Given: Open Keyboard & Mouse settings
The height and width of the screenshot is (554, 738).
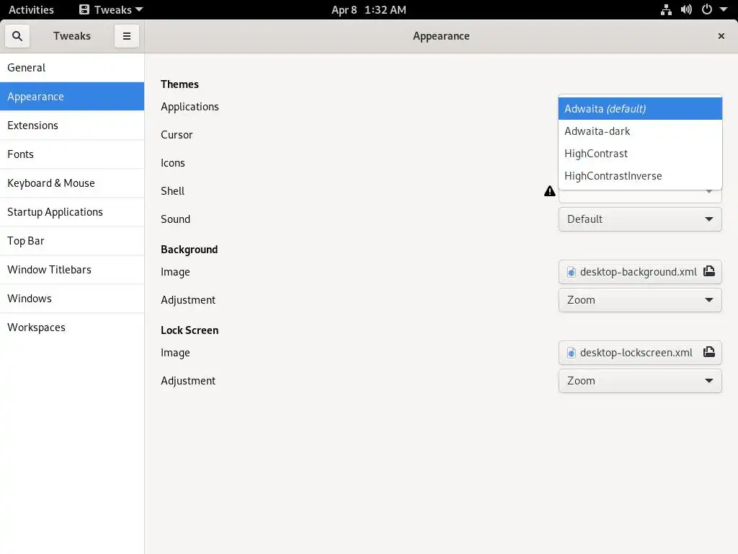Looking at the screenshot, I should [72, 183].
